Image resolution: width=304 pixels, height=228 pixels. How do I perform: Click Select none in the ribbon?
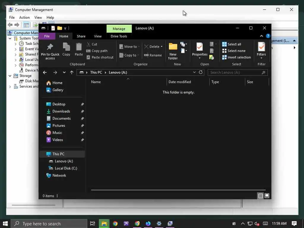tap(234, 51)
